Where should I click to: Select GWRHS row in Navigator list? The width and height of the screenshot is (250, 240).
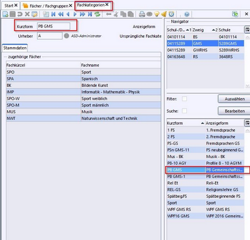(205, 50)
